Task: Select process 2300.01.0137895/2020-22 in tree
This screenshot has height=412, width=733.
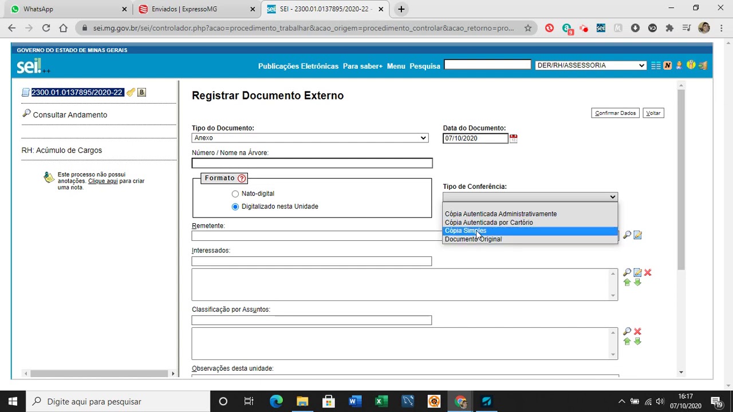Action: coord(77,92)
